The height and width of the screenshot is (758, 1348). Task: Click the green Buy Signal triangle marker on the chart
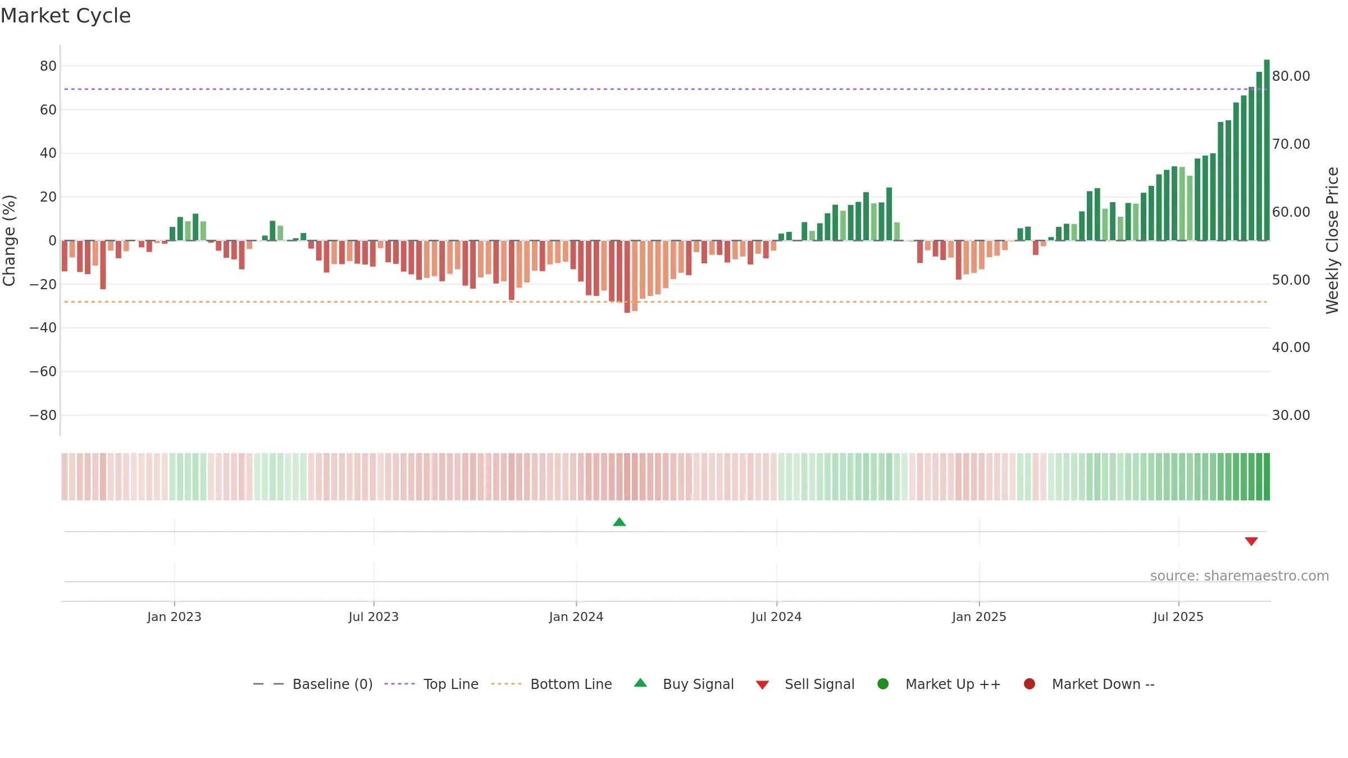620,522
